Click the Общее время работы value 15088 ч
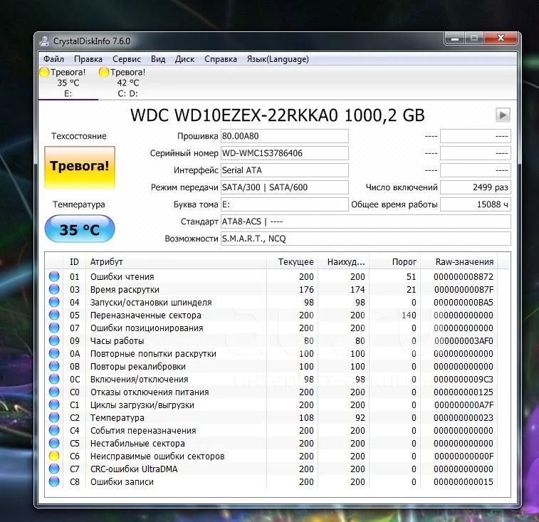Image resolution: width=539 pixels, height=522 pixels. coord(476,204)
